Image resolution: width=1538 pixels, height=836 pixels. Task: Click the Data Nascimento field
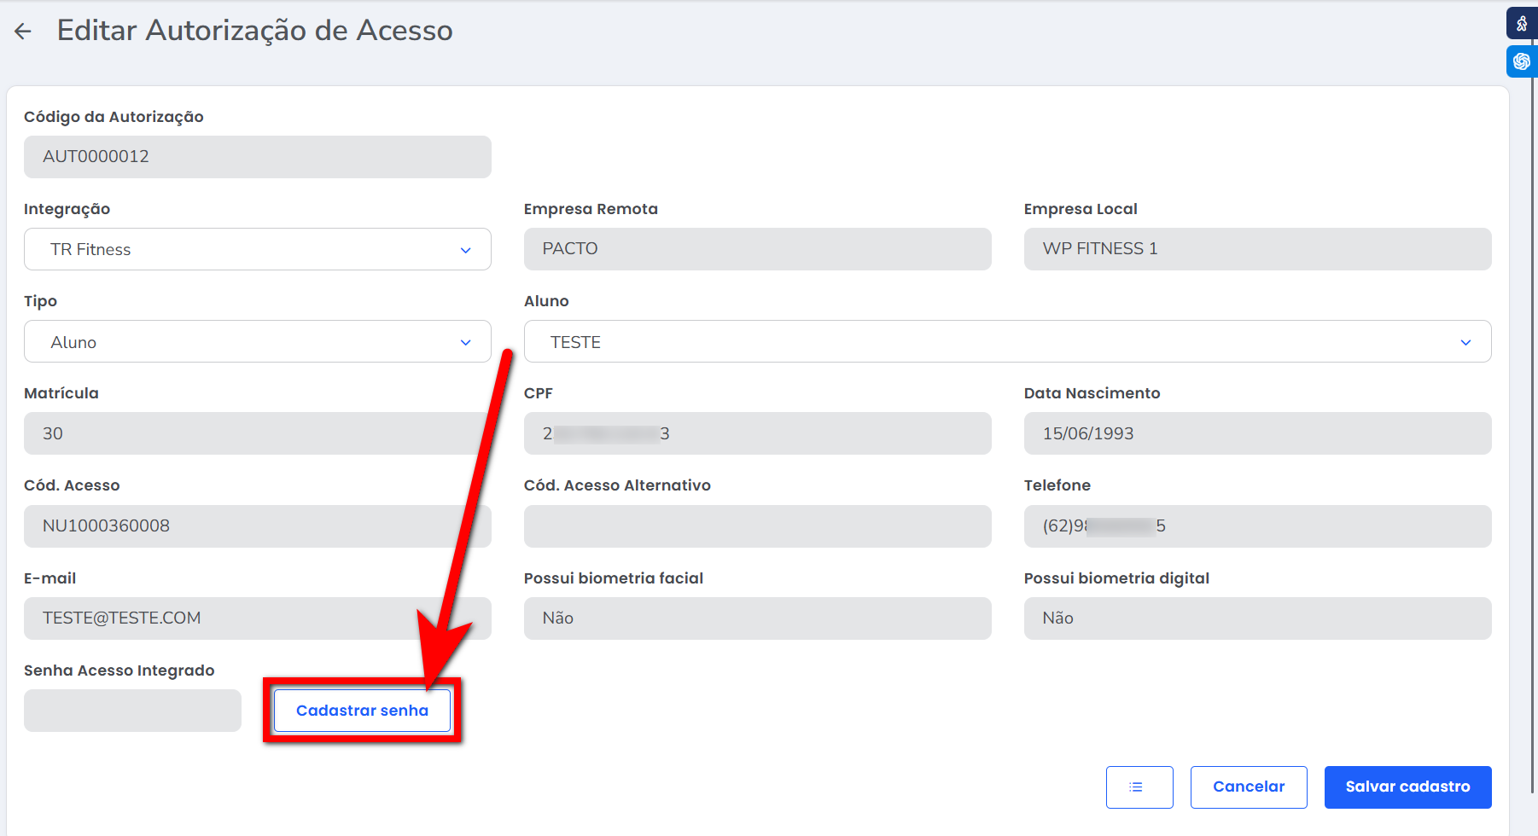tap(1257, 433)
